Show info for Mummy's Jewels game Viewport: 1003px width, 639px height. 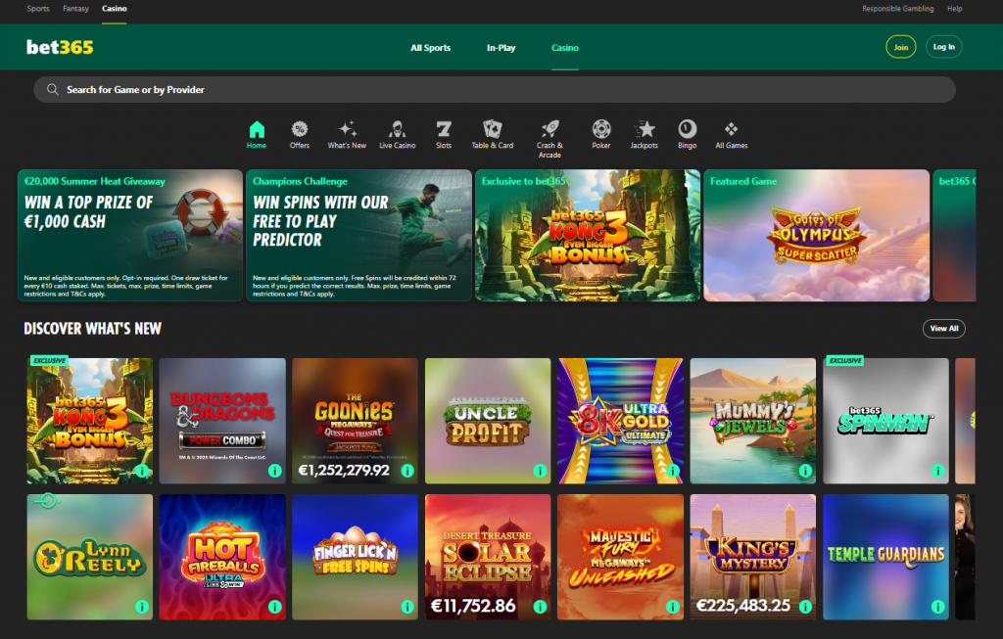pos(805,471)
